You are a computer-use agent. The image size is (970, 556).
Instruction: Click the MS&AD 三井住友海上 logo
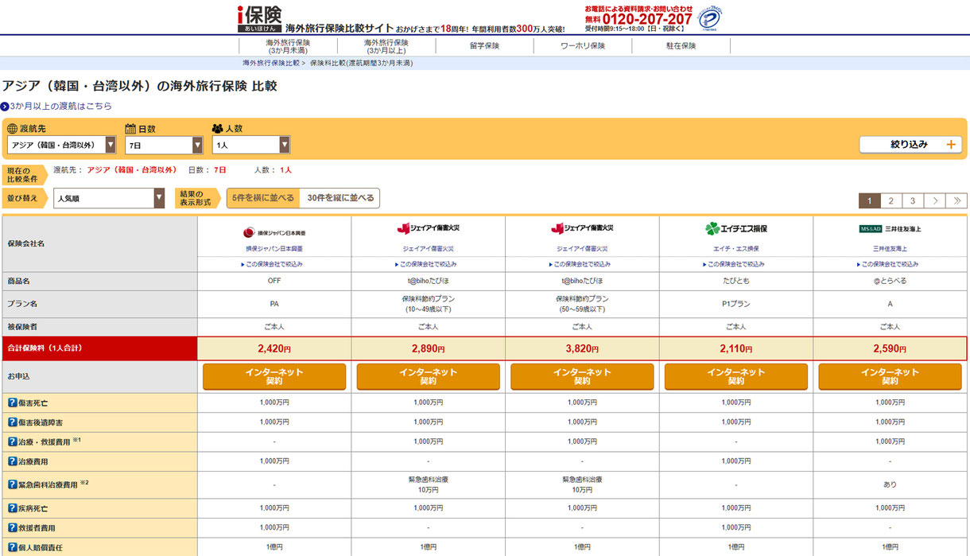tap(890, 229)
